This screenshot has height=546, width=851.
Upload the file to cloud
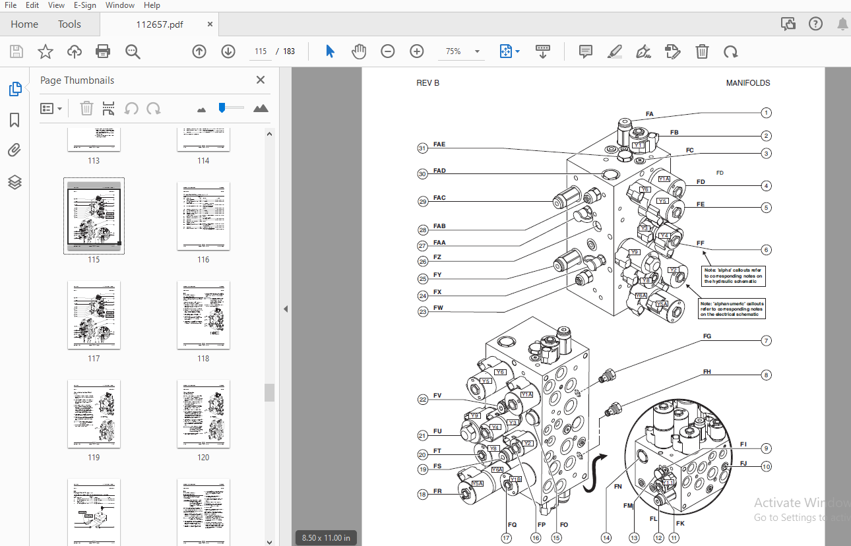(75, 51)
